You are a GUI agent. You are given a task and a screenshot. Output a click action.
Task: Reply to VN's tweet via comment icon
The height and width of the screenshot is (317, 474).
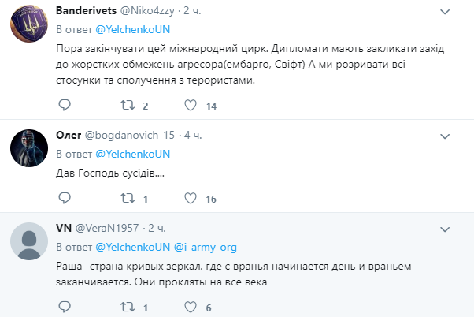pos(65,307)
